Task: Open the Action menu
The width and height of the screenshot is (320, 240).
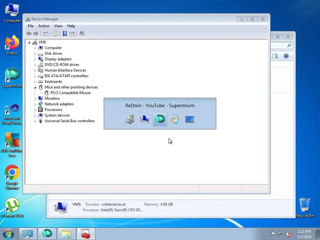Action: 44,26
